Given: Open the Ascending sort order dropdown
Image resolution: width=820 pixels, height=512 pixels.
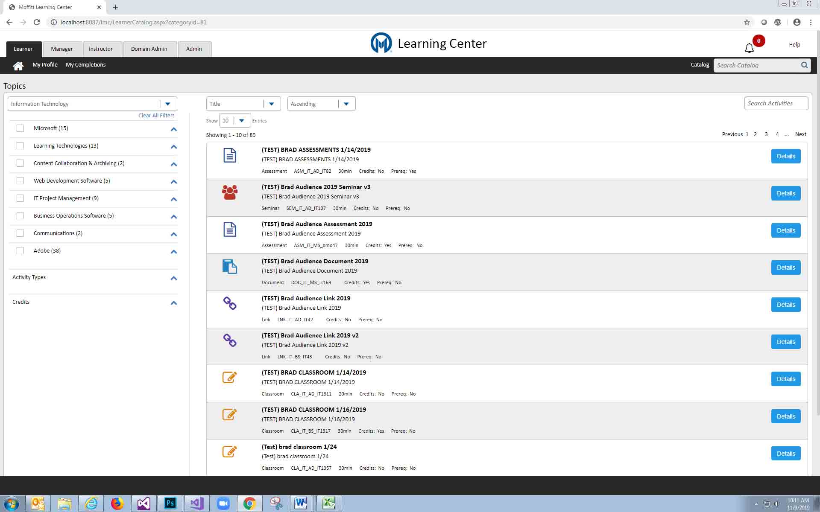Looking at the screenshot, I should point(346,104).
